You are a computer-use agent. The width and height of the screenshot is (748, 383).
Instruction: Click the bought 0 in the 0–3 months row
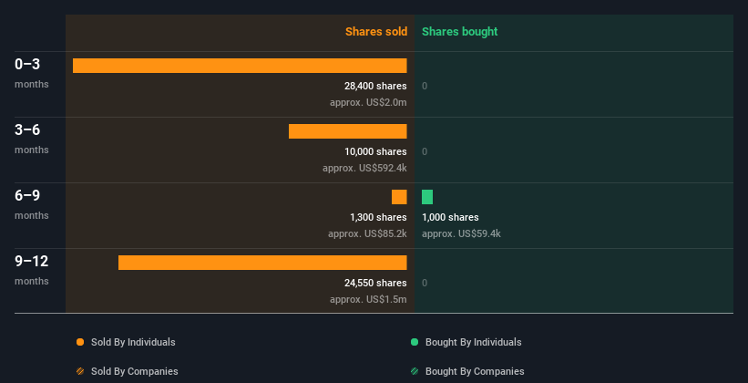pos(425,86)
